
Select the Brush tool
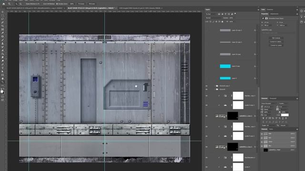coord(2,40)
